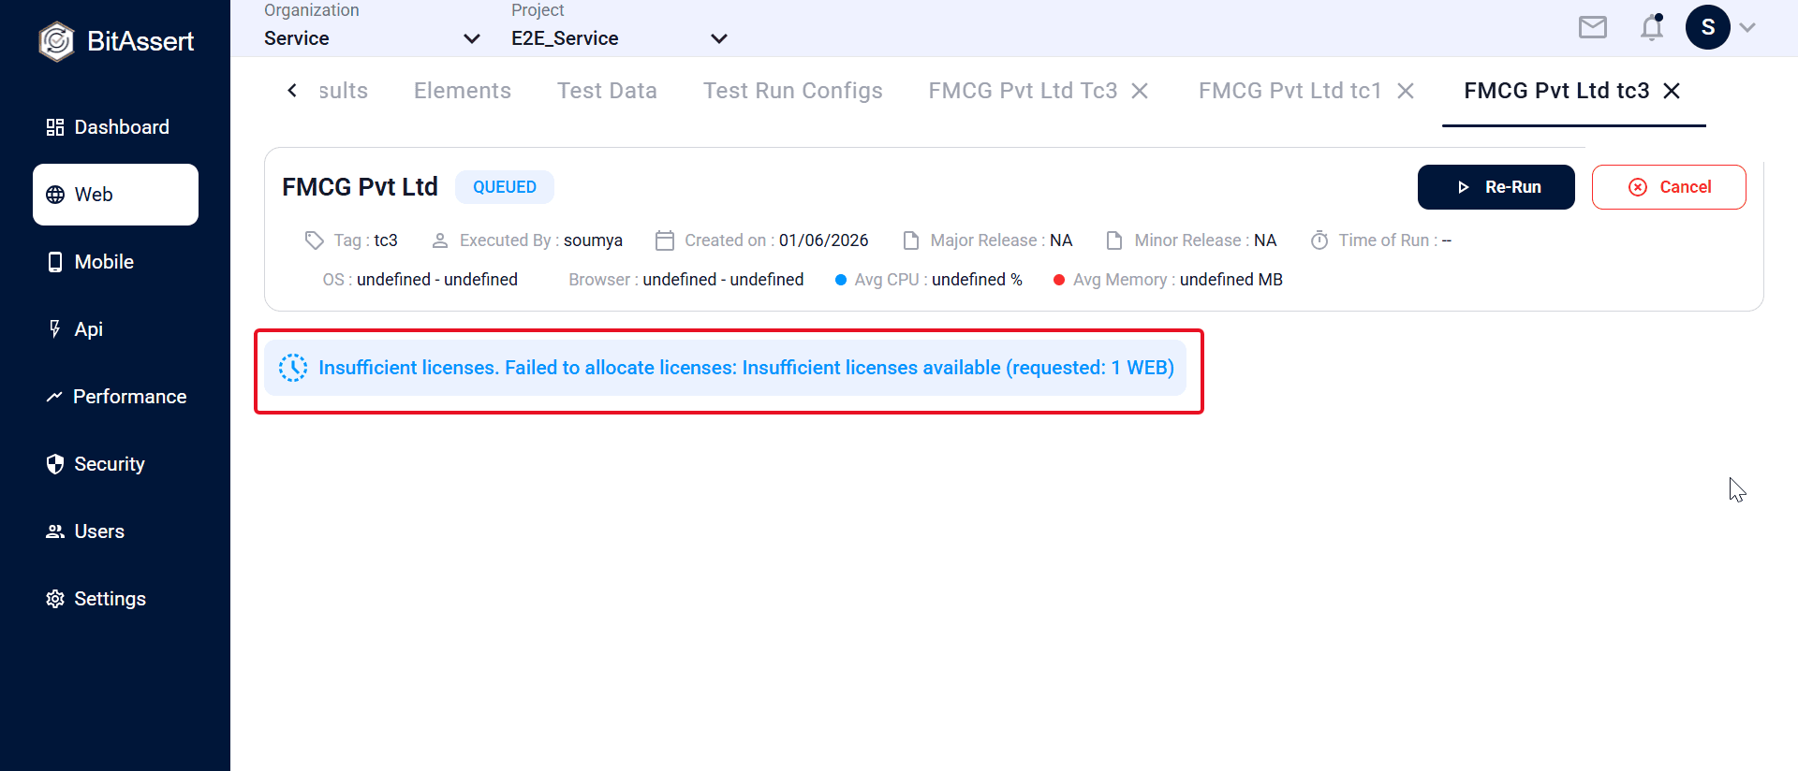Click the tag icon next to tc3

click(x=314, y=240)
